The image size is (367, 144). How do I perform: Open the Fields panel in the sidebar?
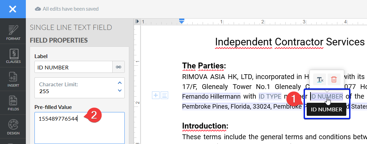click(x=13, y=103)
